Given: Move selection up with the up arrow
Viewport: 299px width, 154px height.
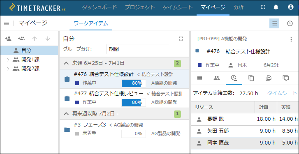Looking at the screenshot, I should click(x=34, y=39).
